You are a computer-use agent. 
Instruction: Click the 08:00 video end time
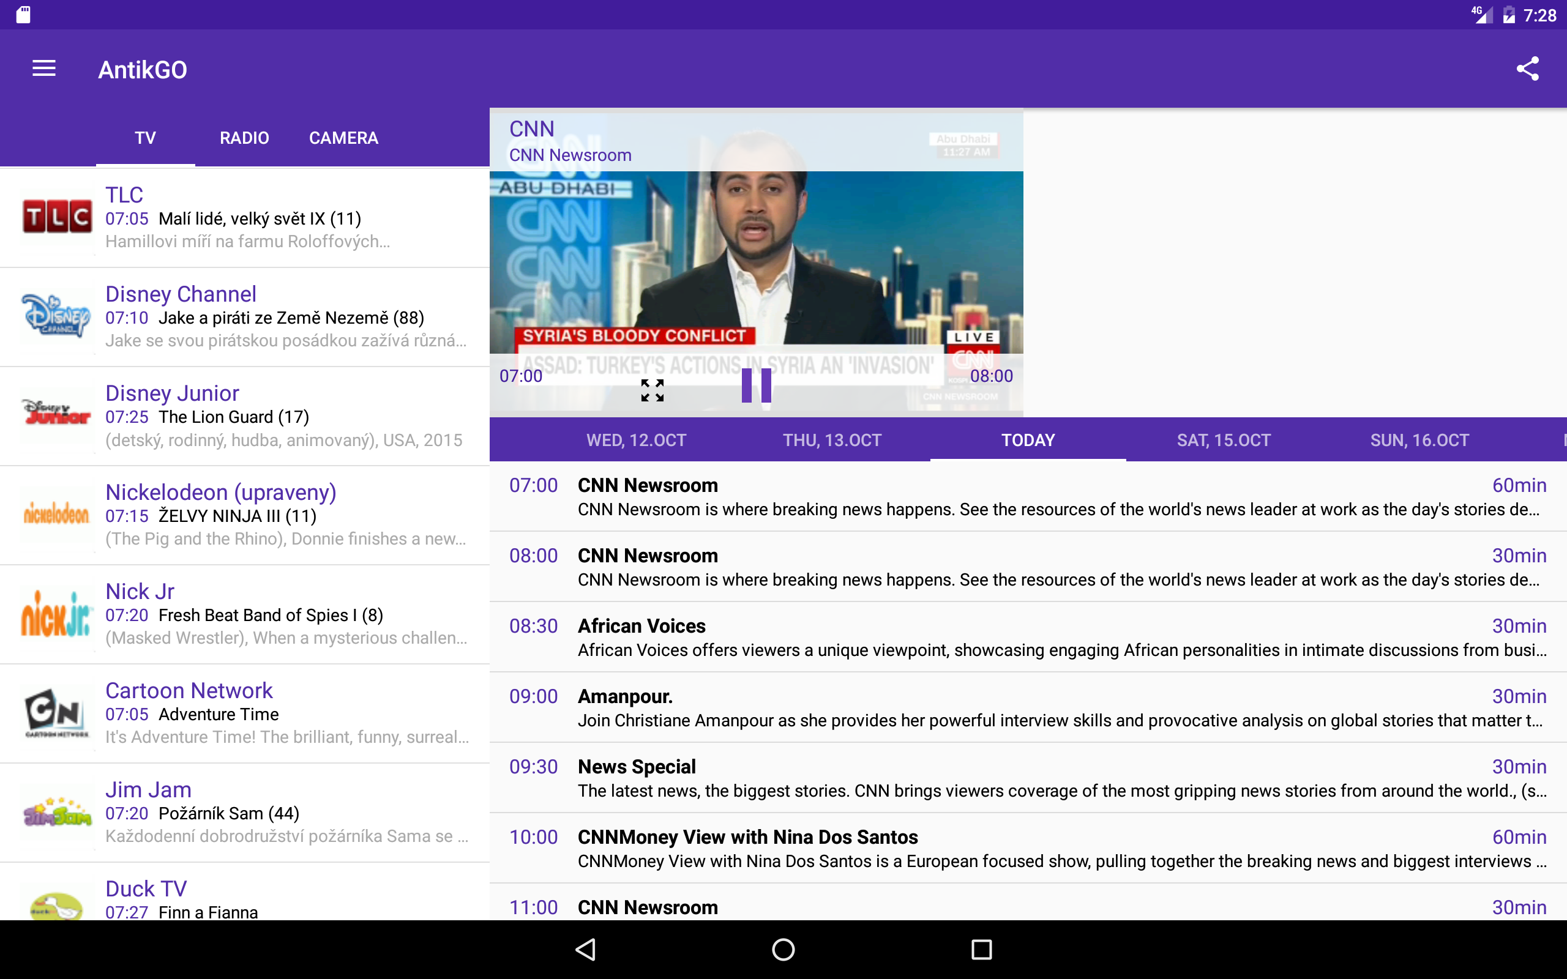[x=992, y=376]
